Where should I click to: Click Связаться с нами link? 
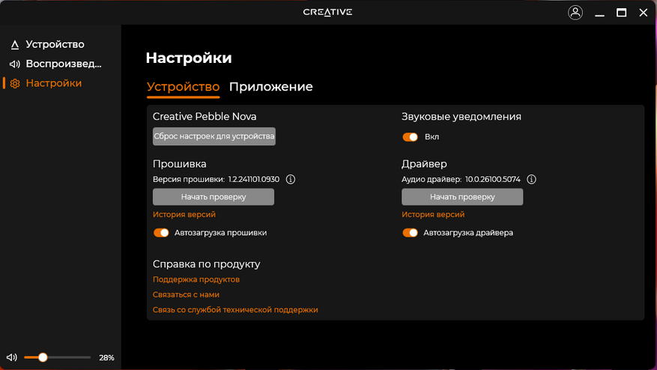tap(186, 294)
